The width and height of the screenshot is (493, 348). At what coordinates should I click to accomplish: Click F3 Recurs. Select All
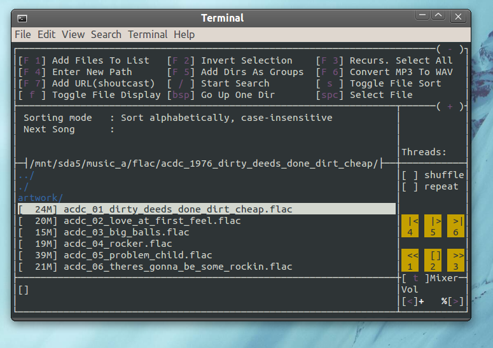pyautogui.click(x=384, y=60)
